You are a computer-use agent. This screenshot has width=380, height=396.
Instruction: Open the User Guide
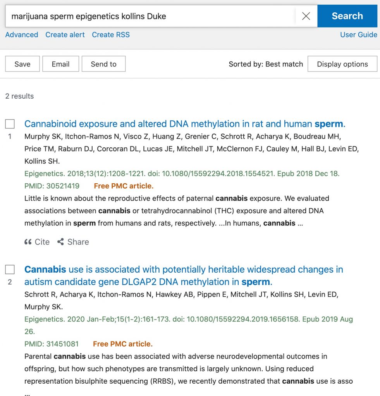358,34
